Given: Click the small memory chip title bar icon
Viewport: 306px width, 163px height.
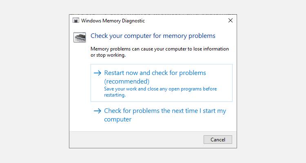Looking at the screenshot, I should click(x=76, y=20).
